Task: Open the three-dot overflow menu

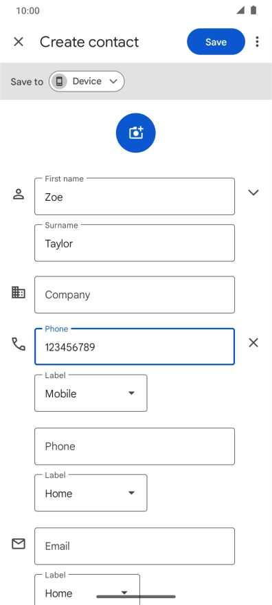Action: pos(257,42)
